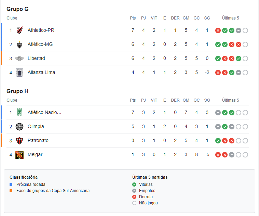Click the Libertad club logo

click(19, 59)
